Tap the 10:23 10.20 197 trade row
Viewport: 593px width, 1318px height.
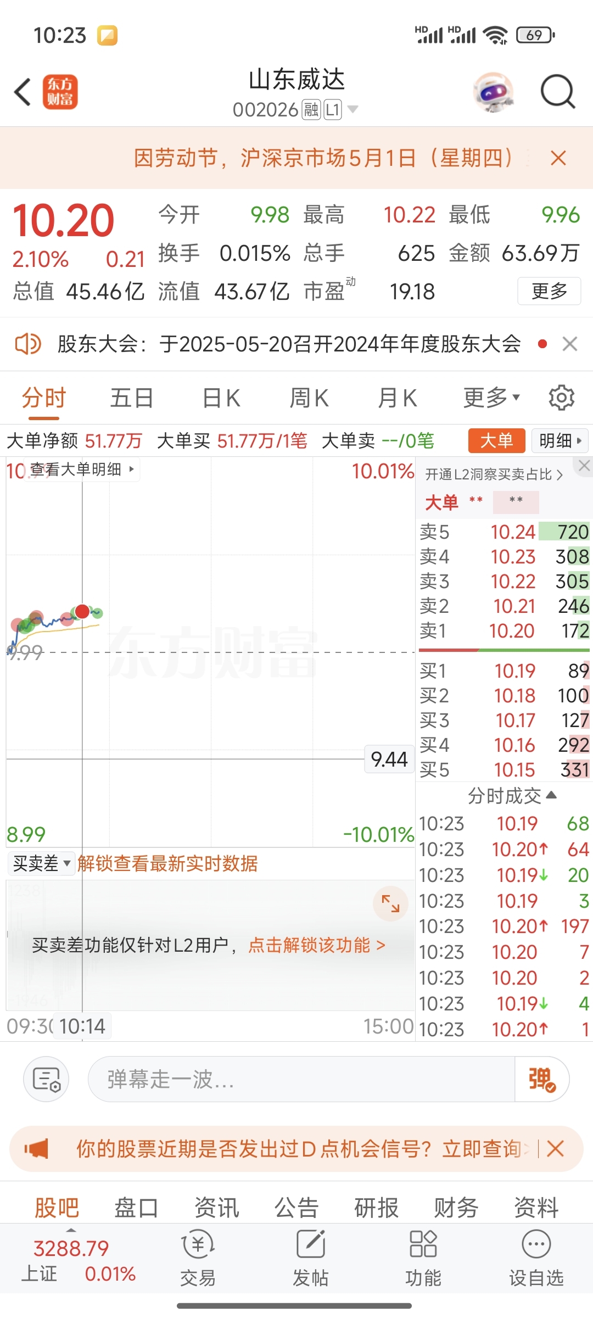click(504, 926)
